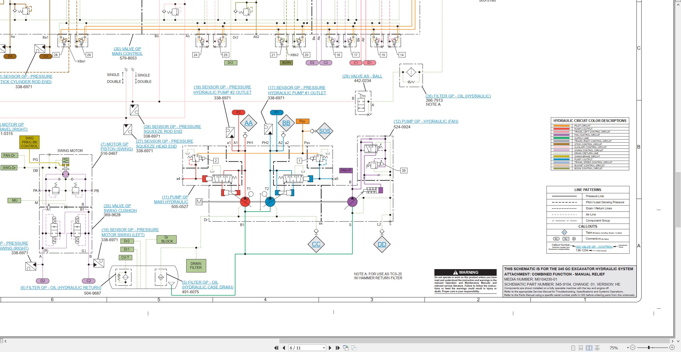The image size is (681, 352).
Task: Click the SOS sampling tap diamond
Action: (x=325, y=131)
